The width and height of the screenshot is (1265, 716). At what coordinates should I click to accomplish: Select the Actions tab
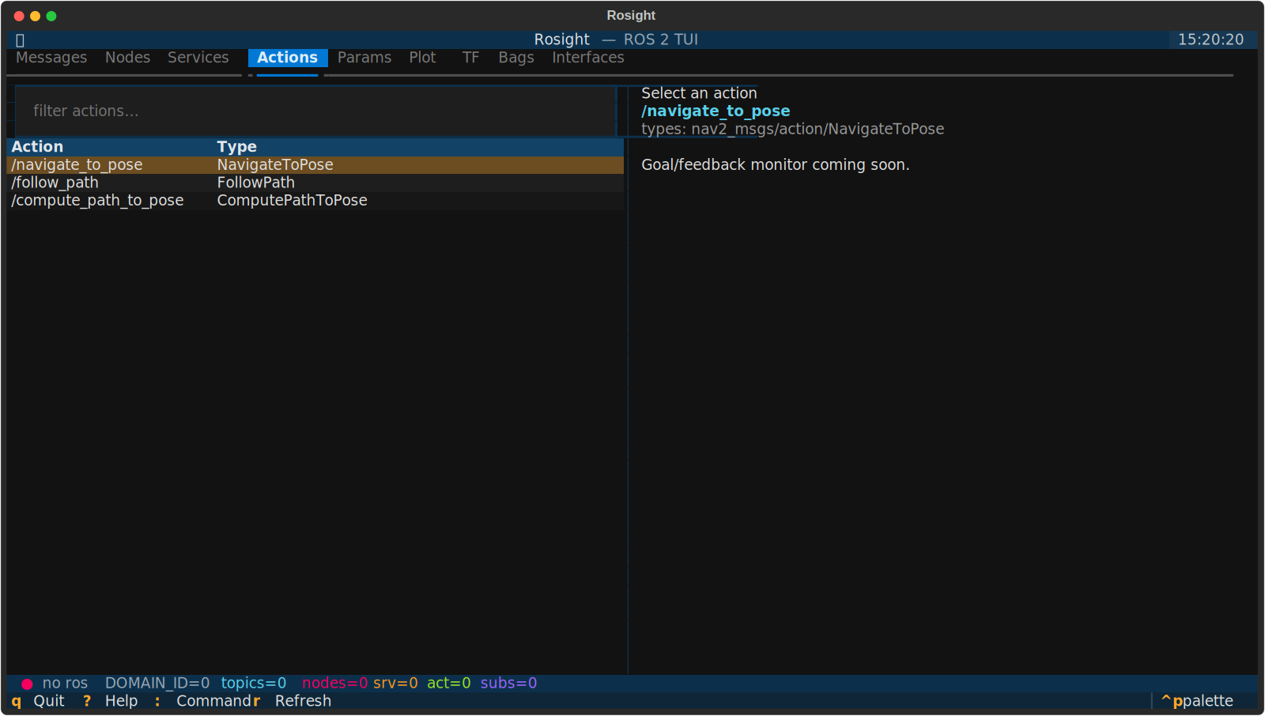click(x=287, y=58)
